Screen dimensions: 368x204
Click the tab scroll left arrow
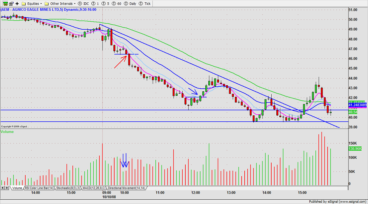pyautogui.click(x=3, y=188)
